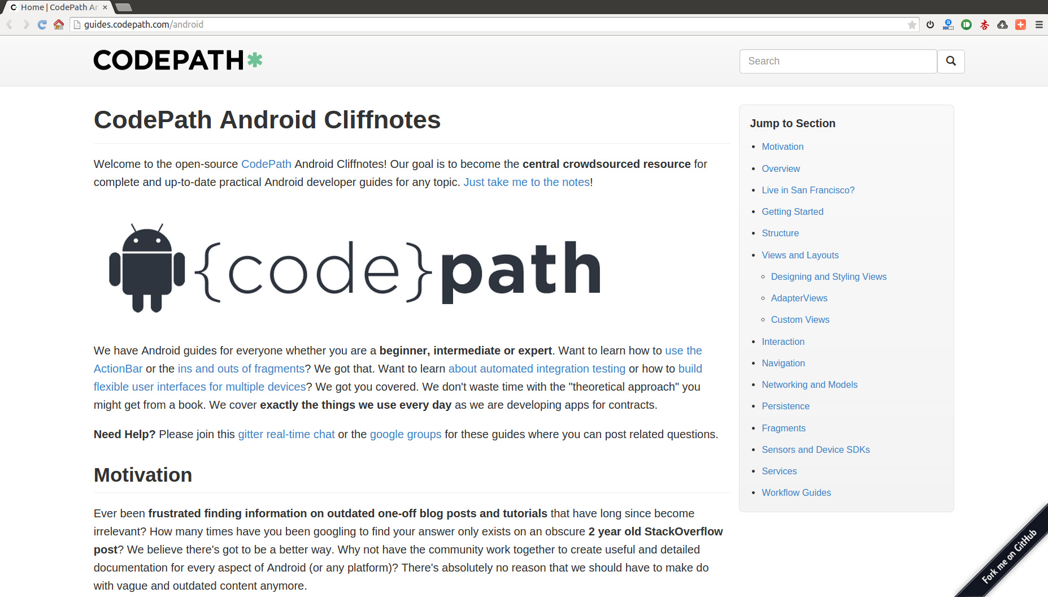
Task: Select the Home | CodePath tab
Action: pyautogui.click(x=59, y=7)
